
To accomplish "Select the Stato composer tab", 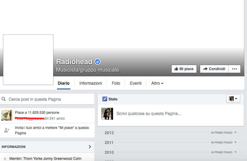I will click(110, 99).
